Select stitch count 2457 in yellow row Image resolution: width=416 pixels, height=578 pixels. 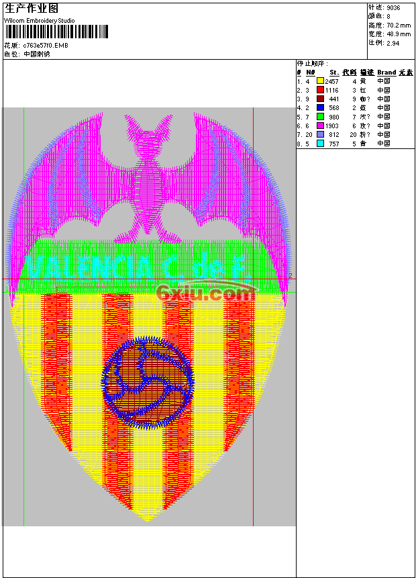coord(331,81)
